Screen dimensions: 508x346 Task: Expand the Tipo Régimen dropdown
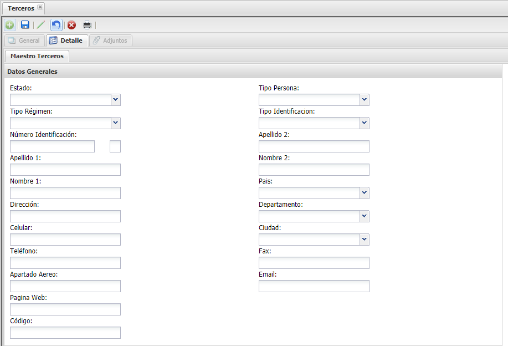pyautogui.click(x=115, y=123)
